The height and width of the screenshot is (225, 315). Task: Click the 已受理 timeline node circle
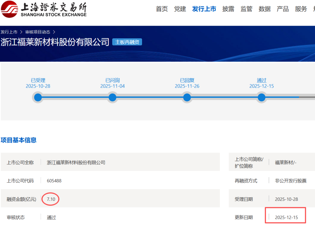38,97
